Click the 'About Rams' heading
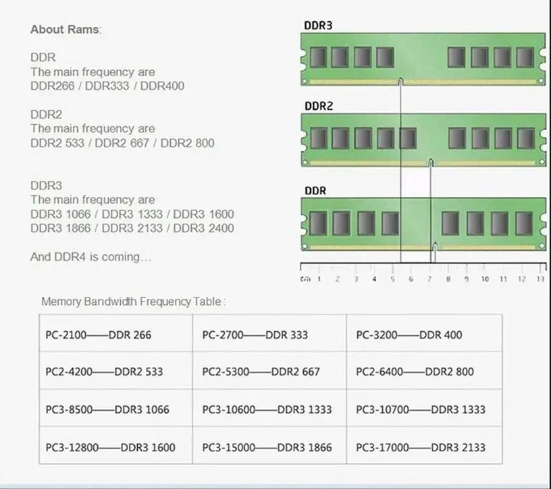Screen dimensions: 551x489 pyautogui.click(x=66, y=30)
